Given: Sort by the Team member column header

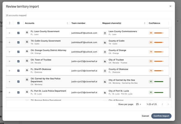Looking at the screenshot, I should coord(78,23).
